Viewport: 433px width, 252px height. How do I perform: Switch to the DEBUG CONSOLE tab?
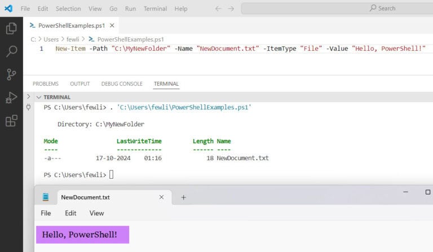coord(122,83)
